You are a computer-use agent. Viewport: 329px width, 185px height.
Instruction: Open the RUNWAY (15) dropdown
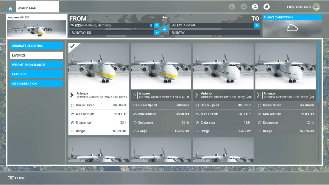[157, 33]
